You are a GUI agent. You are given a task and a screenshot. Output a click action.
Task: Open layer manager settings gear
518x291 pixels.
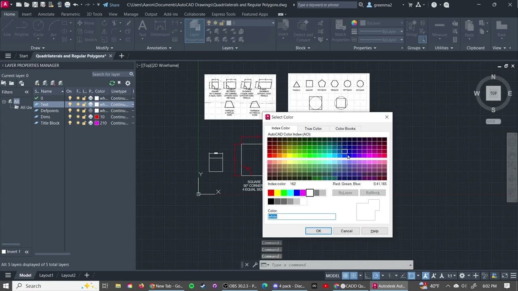127,83
